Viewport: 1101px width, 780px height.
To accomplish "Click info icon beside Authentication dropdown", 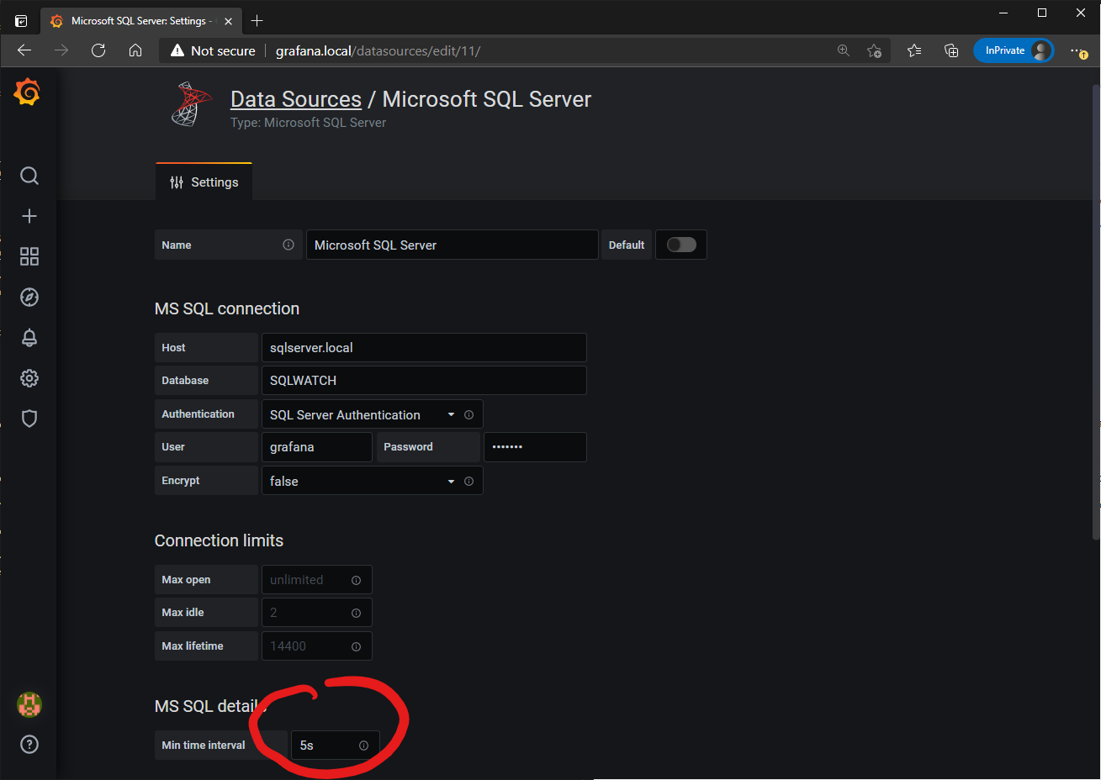I will click(468, 414).
